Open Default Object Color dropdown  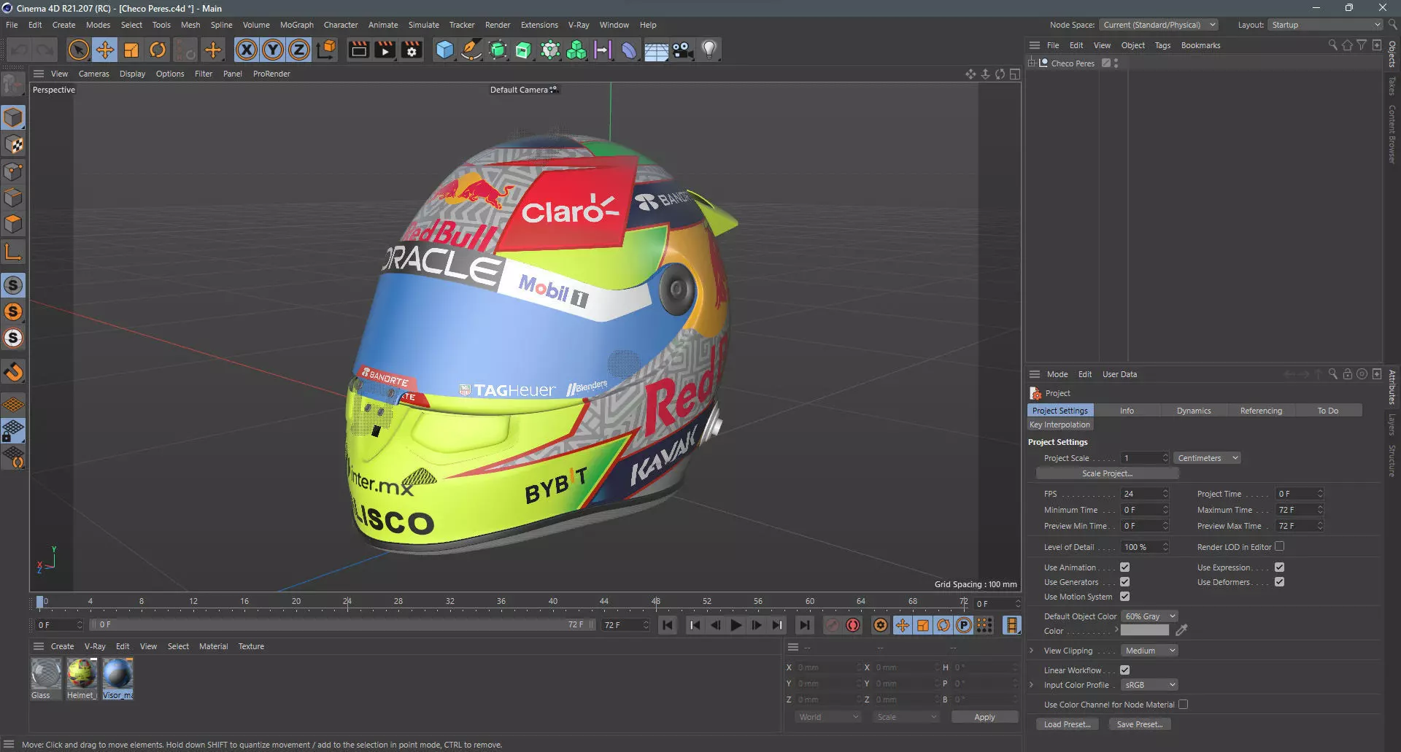click(1149, 616)
